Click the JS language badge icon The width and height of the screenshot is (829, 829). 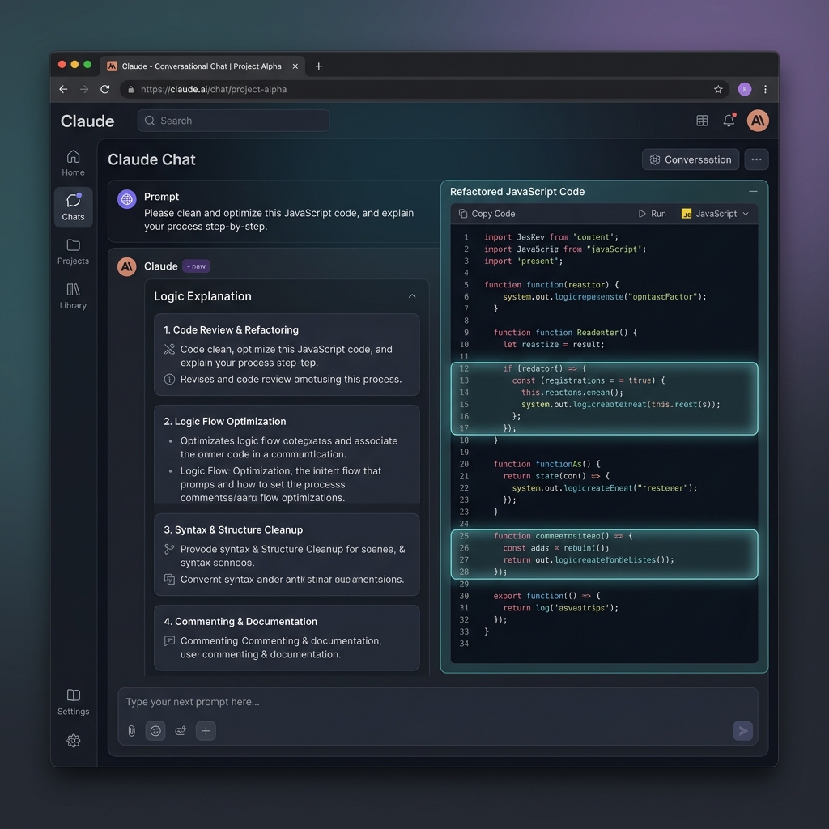(687, 214)
